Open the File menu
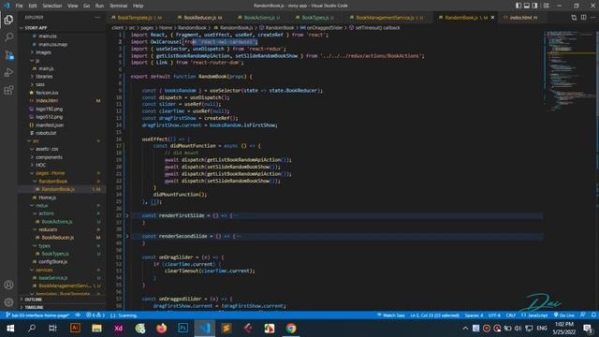 [19, 6]
